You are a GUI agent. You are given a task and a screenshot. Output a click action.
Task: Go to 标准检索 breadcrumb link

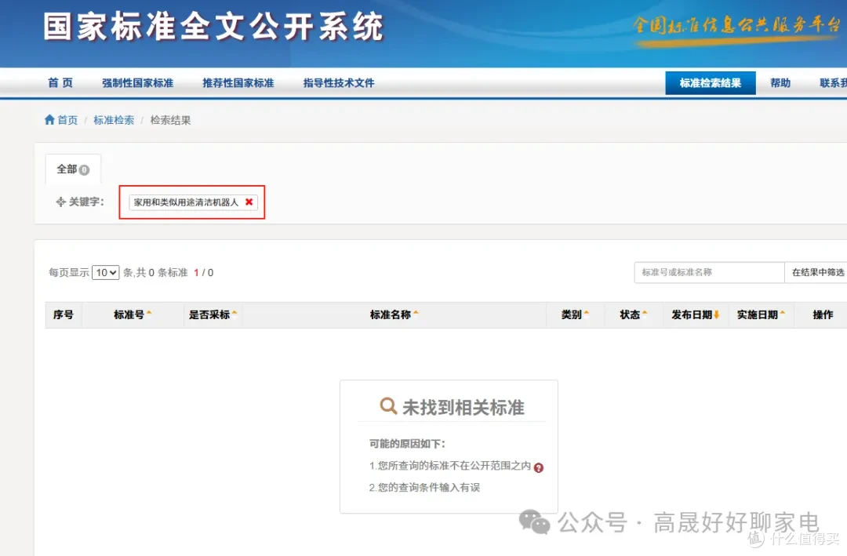click(x=114, y=120)
